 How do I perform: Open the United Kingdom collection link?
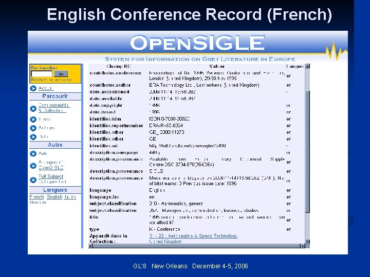point(165,242)
